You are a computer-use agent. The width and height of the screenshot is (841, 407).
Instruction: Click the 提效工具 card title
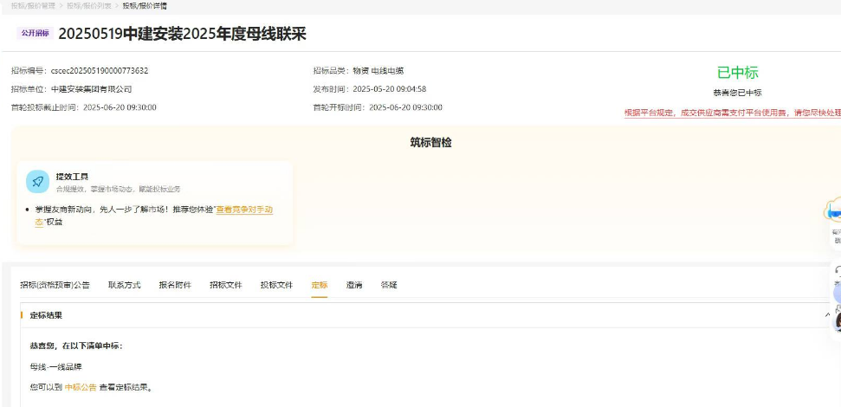72,177
